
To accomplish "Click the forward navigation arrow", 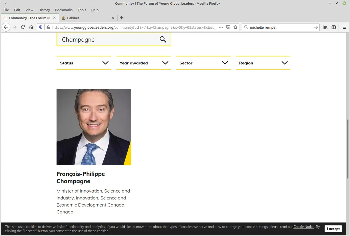I will pos(14,27).
